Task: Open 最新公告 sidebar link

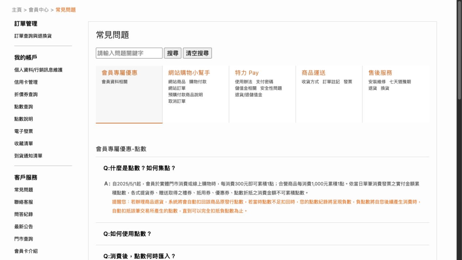Action: [x=24, y=226]
